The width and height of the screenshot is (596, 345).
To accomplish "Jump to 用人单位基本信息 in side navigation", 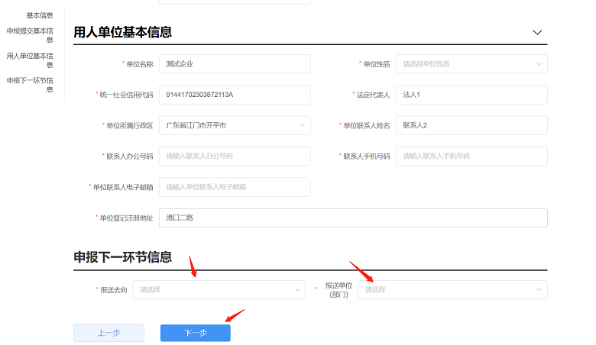I will tap(30, 60).
